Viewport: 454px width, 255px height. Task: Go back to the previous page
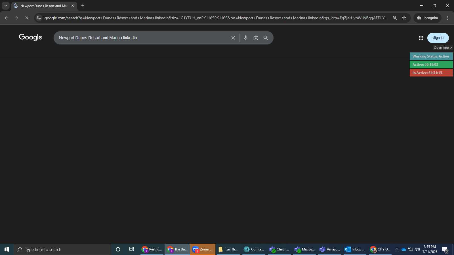[6, 18]
